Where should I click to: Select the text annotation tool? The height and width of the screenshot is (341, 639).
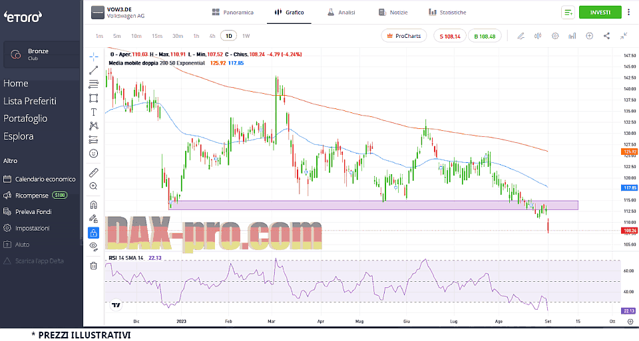coord(94,112)
